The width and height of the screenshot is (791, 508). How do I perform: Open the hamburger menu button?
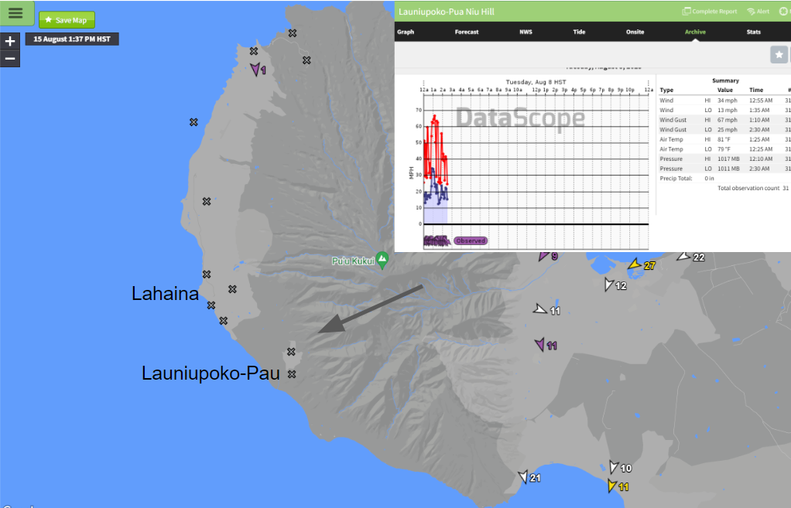pos(16,12)
